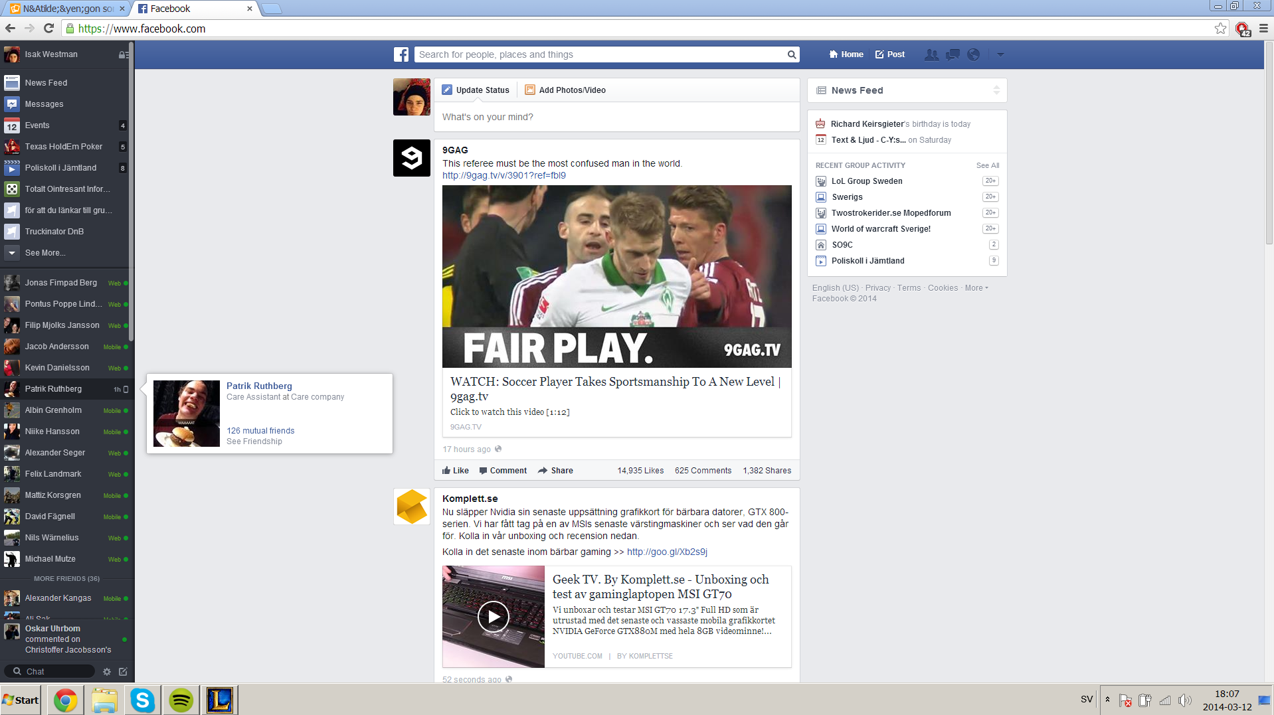Click Isak Westman profile picture in sidebar
1274x715 pixels.
(x=12, y=54)
